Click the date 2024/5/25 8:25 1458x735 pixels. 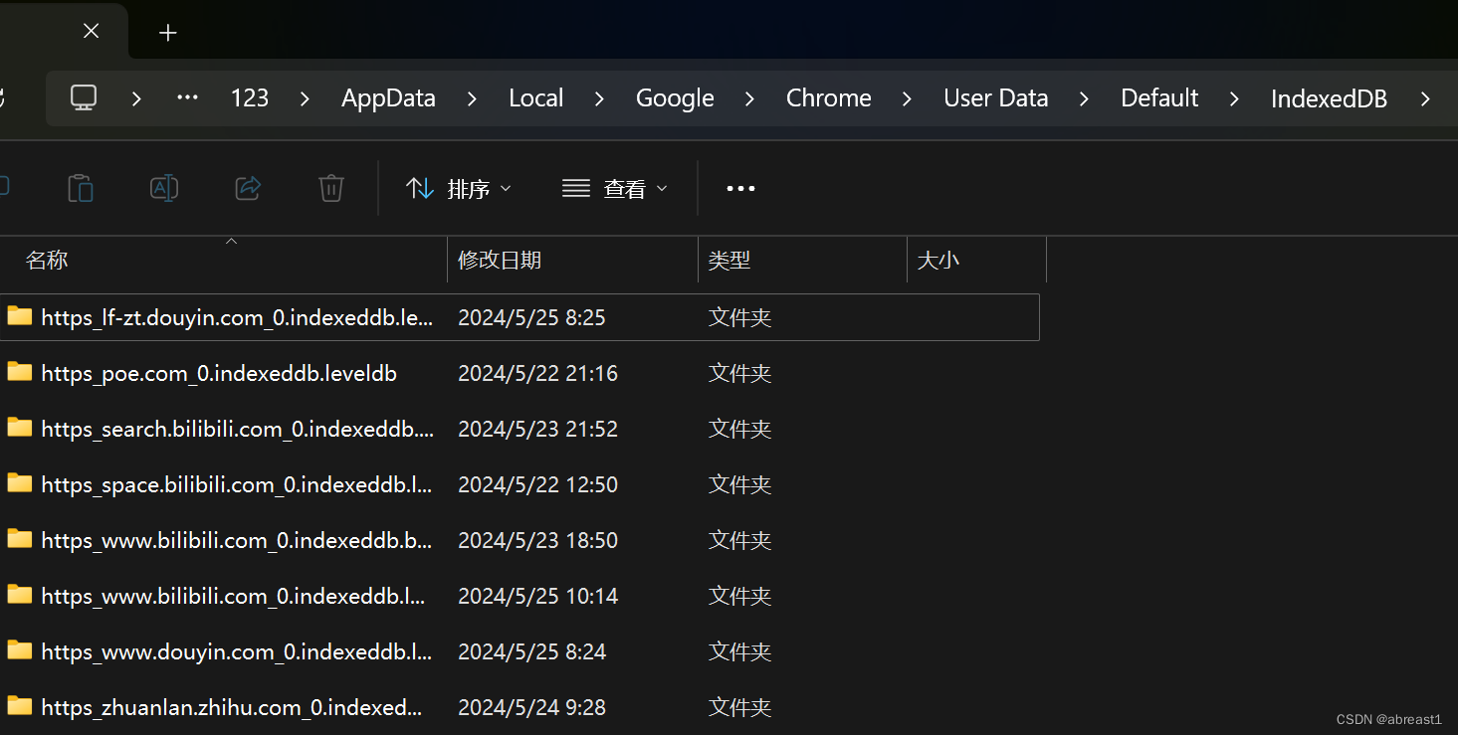[531, 317]
